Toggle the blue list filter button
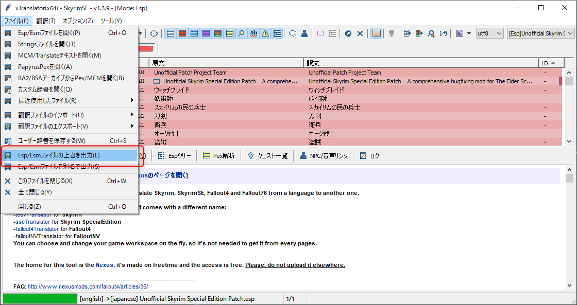This screenshot has width=577, height=305. click(194, 33)
